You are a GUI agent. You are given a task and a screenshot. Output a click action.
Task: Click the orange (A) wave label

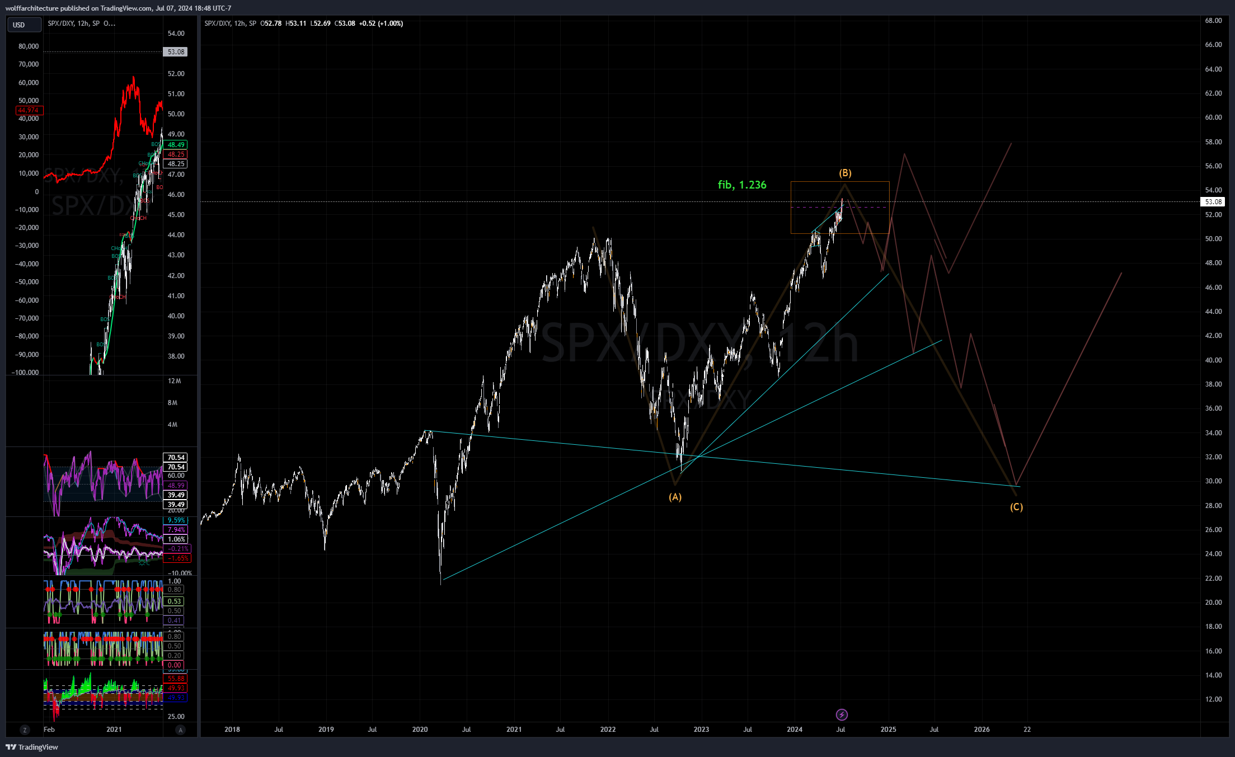coord(675,497)
